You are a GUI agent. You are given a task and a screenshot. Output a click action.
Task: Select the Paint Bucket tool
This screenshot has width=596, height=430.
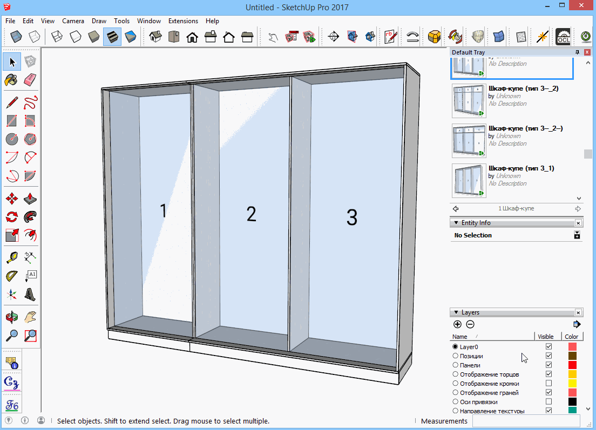click(11, 80)
